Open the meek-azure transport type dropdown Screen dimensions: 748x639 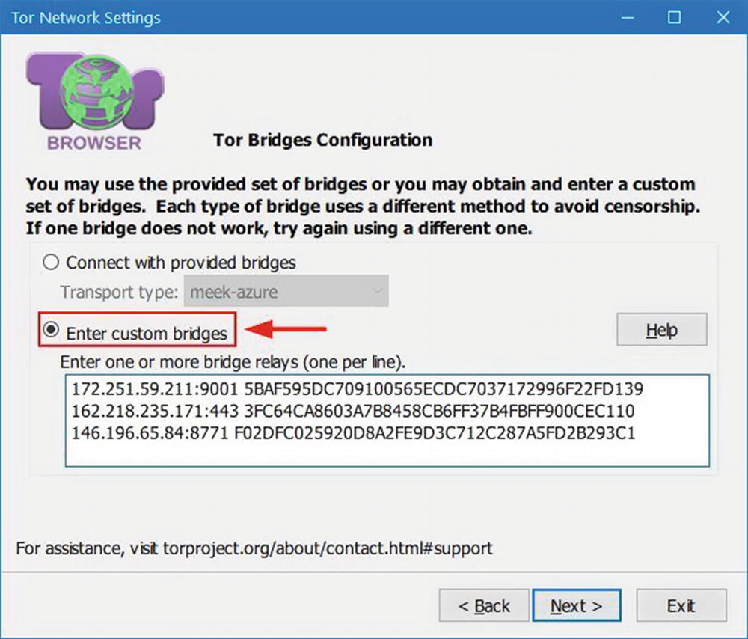pyautogui.click(x=286, y=291)
